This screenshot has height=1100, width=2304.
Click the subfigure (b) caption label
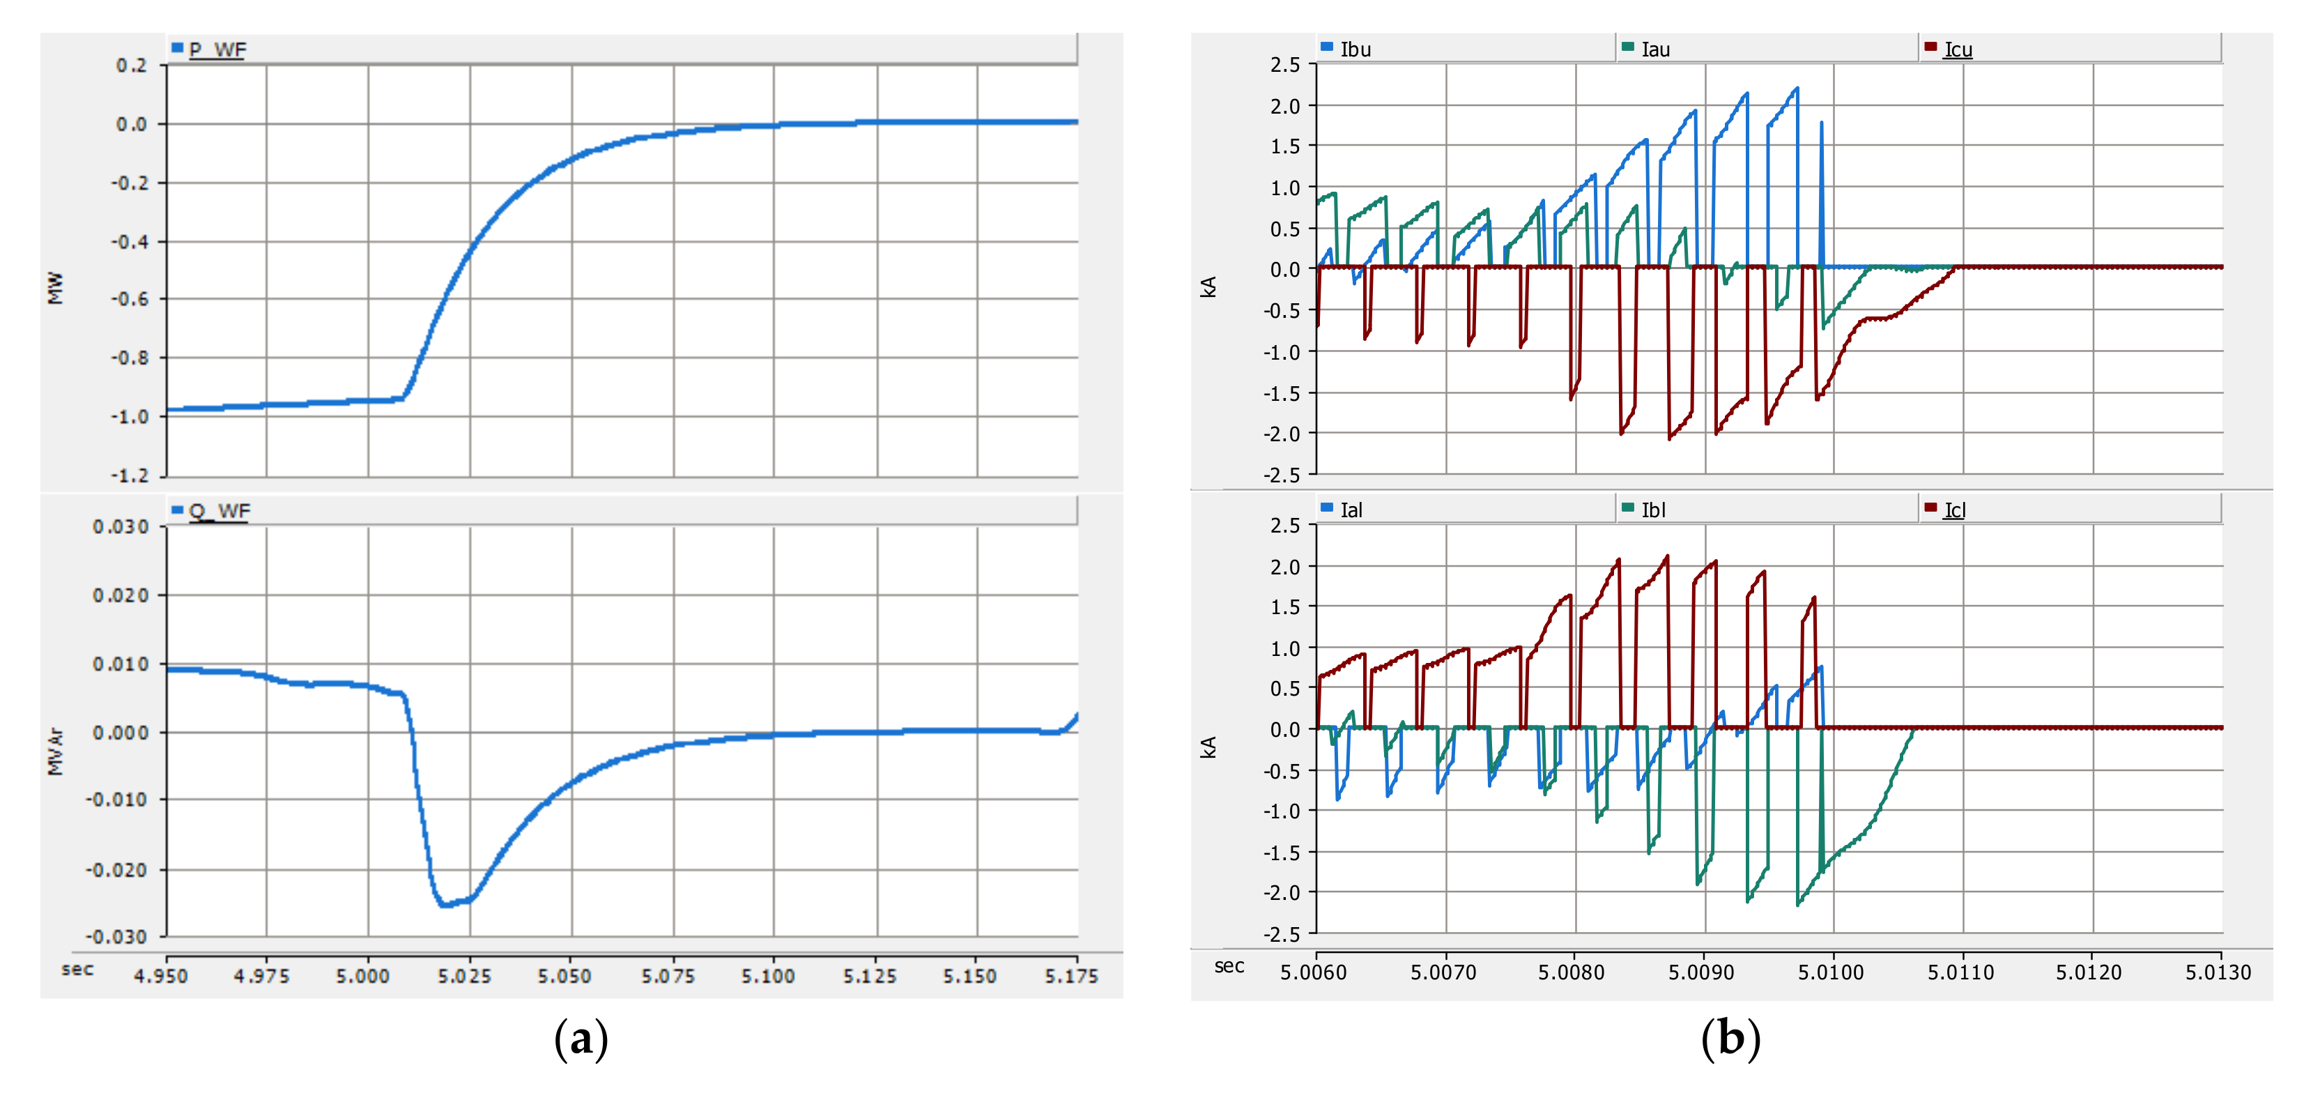tap(1730, 1039)
